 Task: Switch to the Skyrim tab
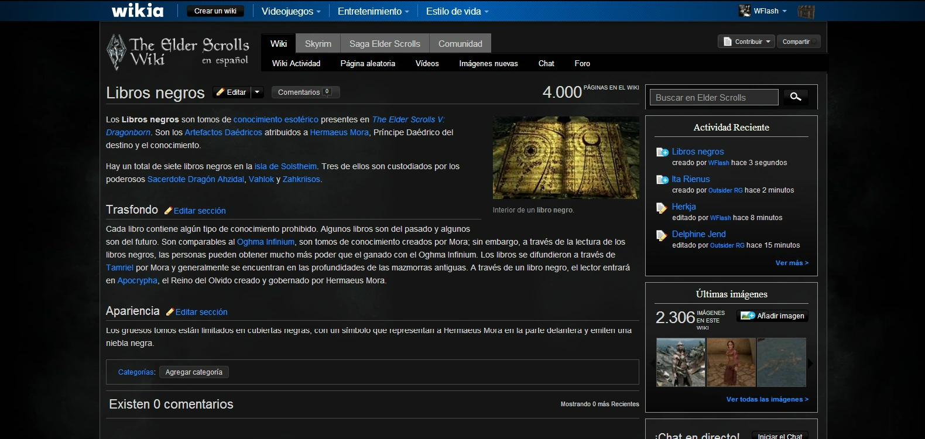318,43
